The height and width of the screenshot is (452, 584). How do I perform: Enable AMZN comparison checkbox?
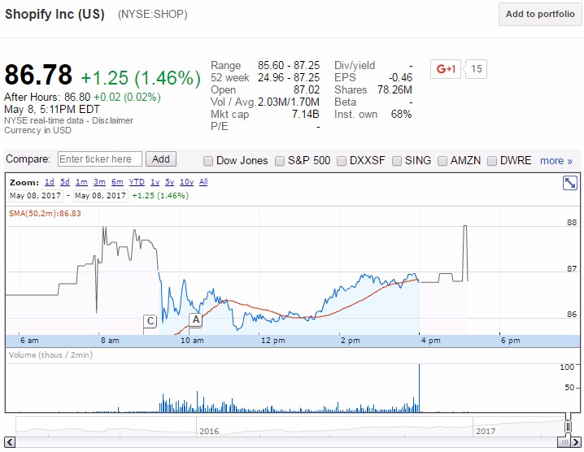pos(442,161)
